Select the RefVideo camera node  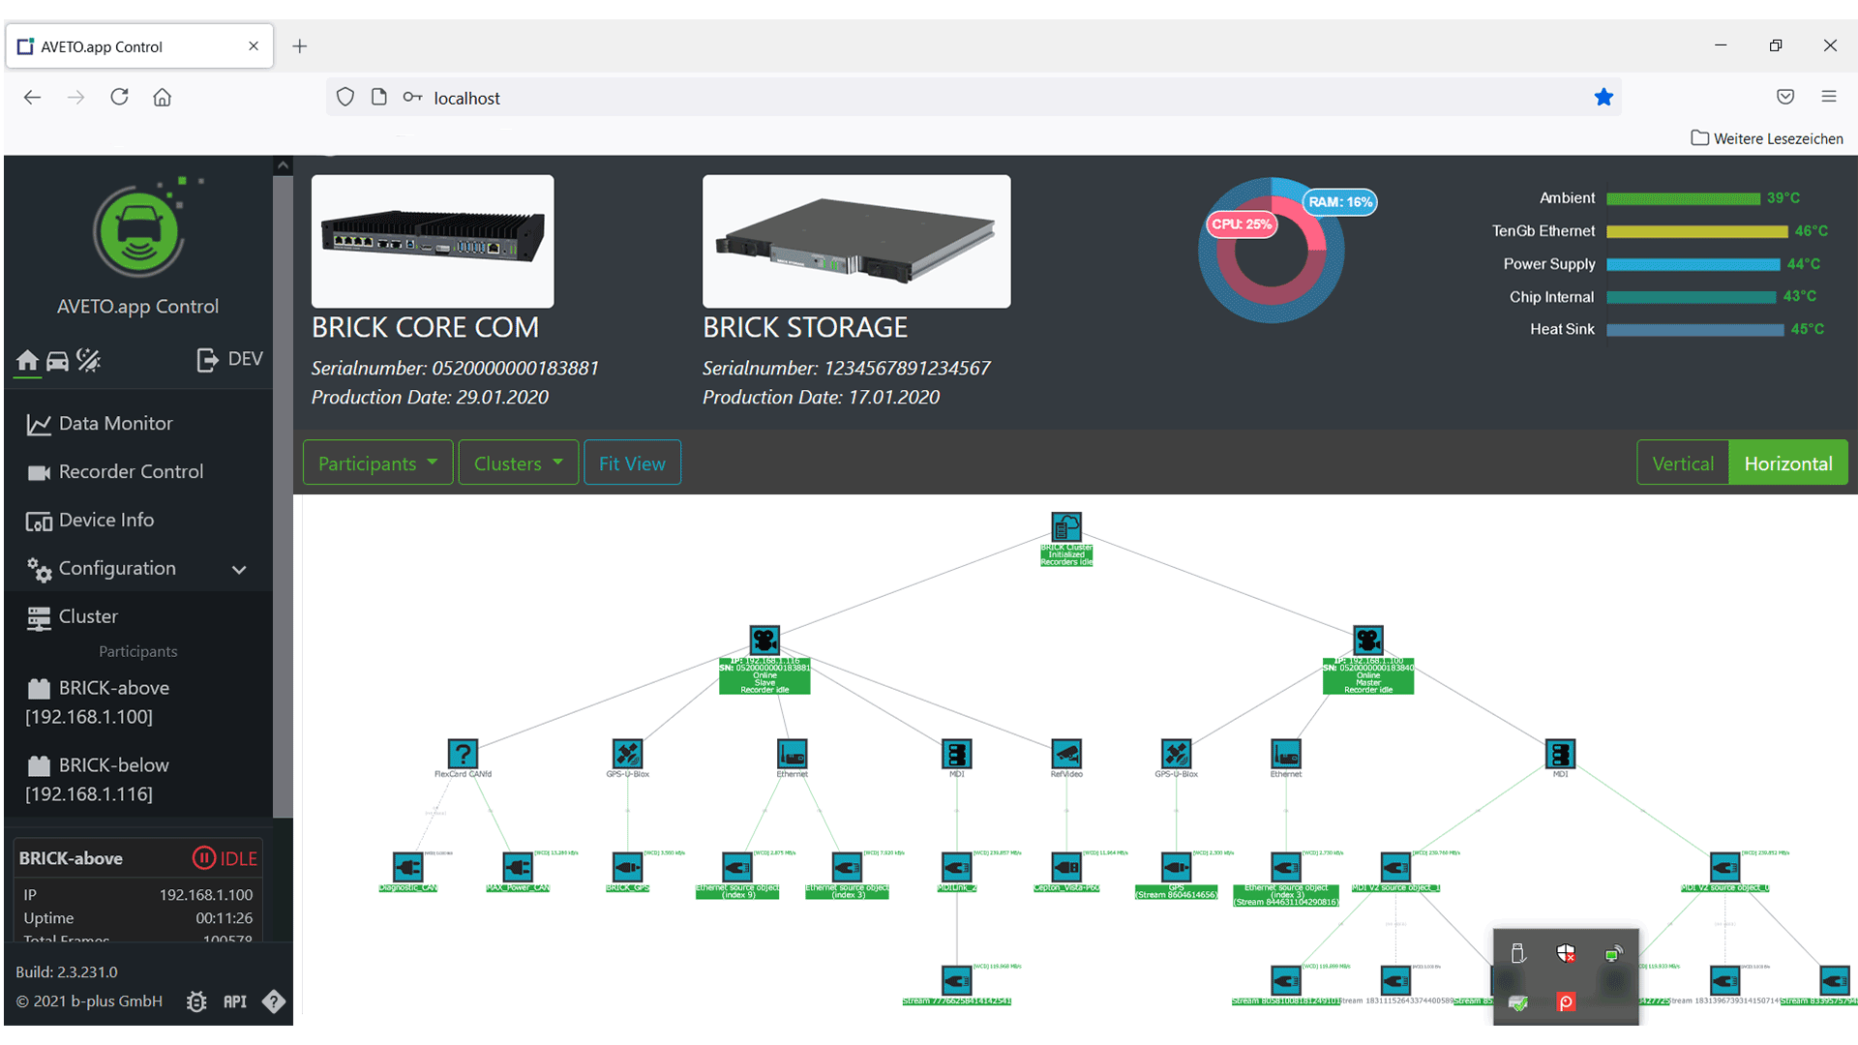coord(1066,753)
